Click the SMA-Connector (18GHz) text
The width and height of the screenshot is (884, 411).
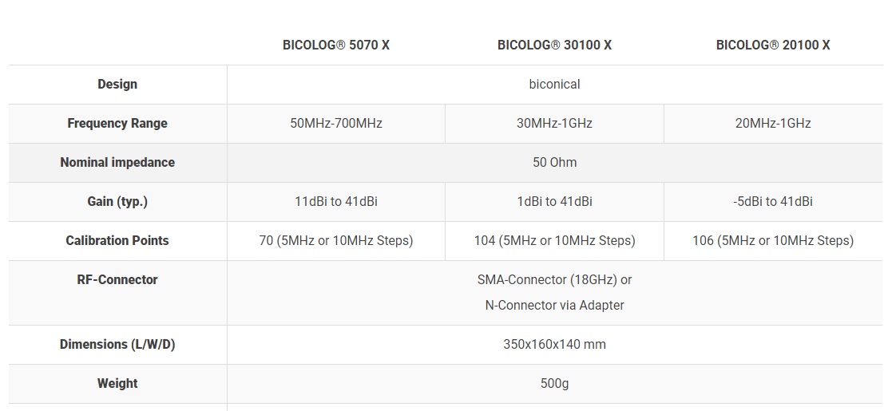coord(554,279)
